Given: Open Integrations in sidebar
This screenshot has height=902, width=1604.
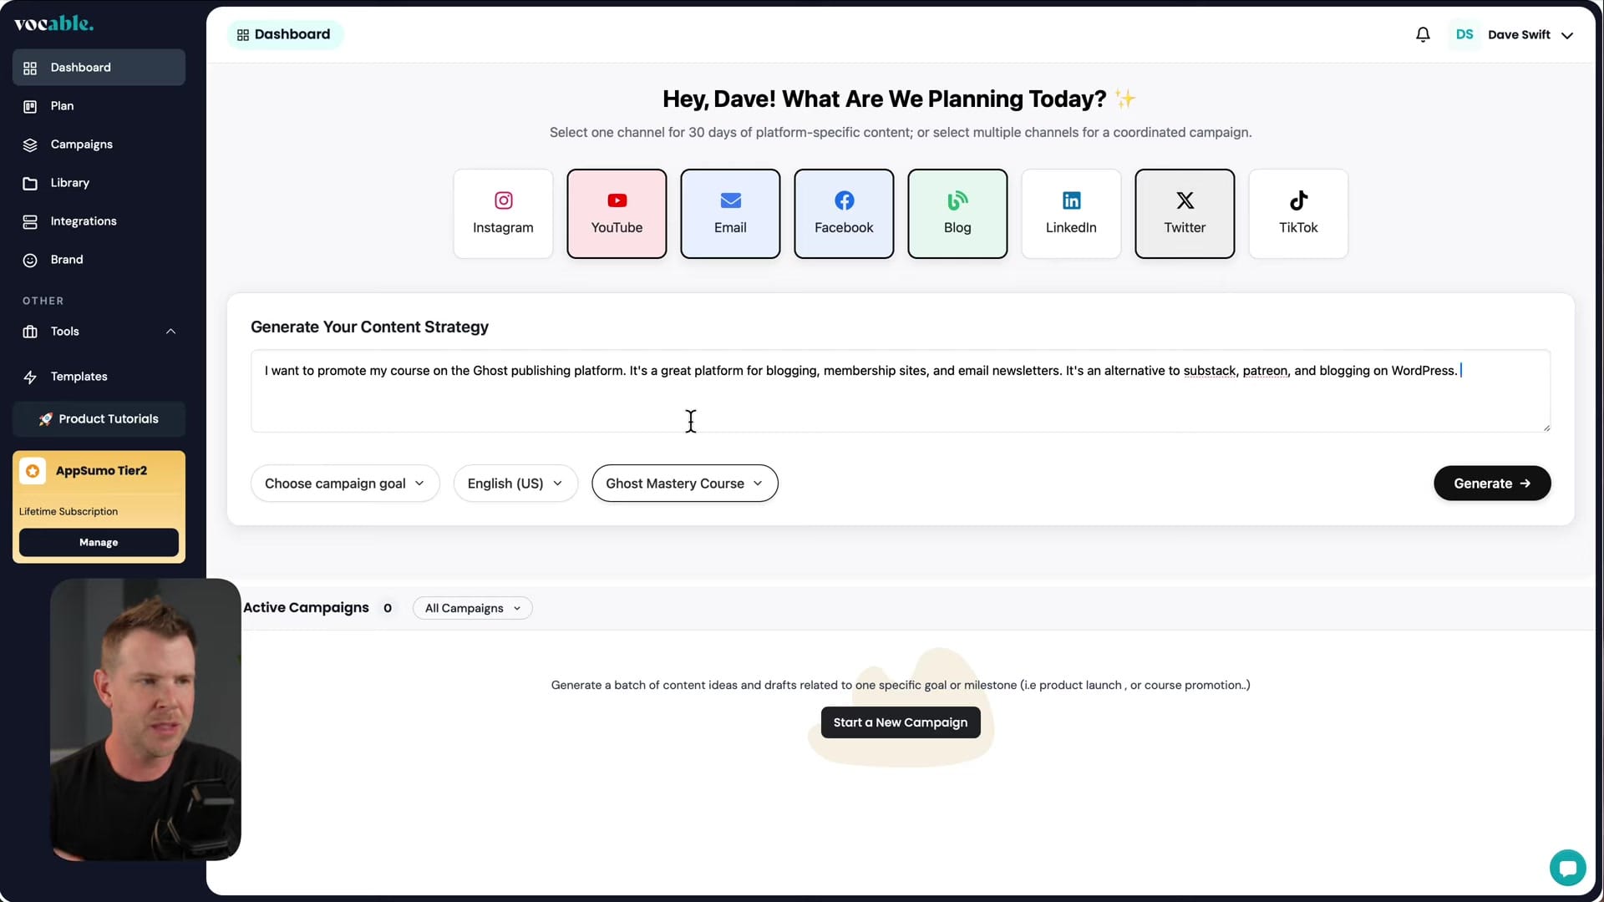Looking at the screenshot, I should pos(99,221).
